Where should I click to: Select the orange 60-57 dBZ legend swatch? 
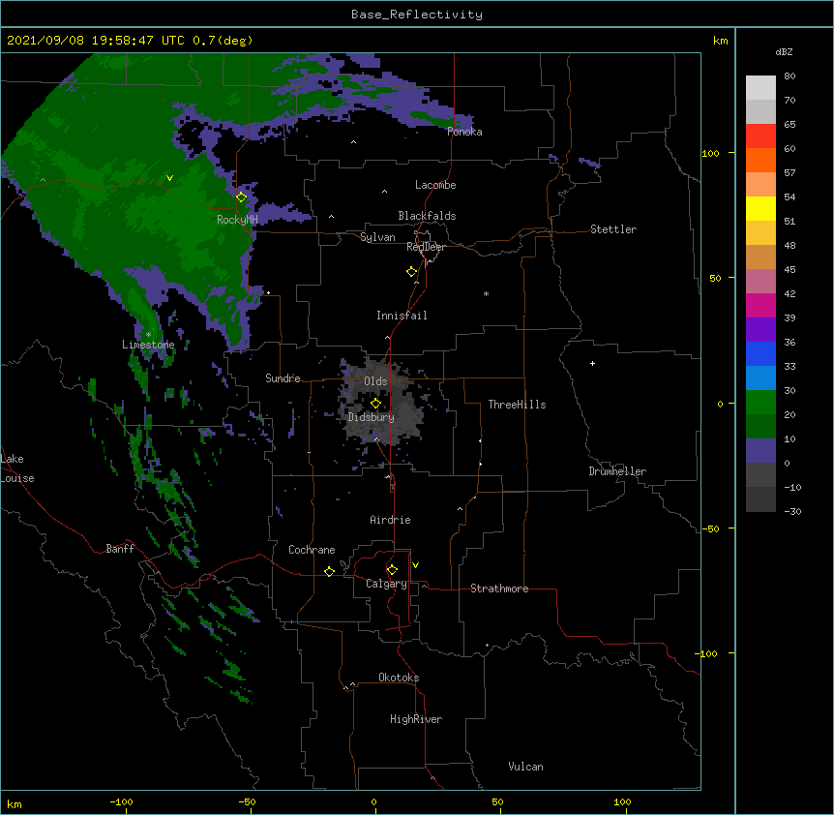tap(760, 160)
